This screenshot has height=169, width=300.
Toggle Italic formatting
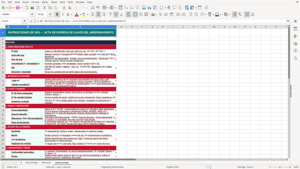pos(62,15)
